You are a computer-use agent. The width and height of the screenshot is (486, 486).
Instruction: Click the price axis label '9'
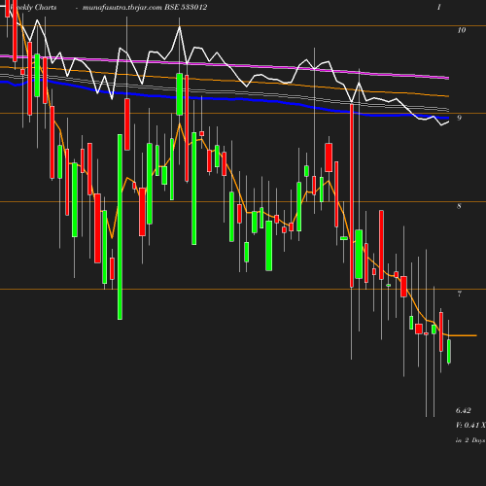tap(459, 118)
